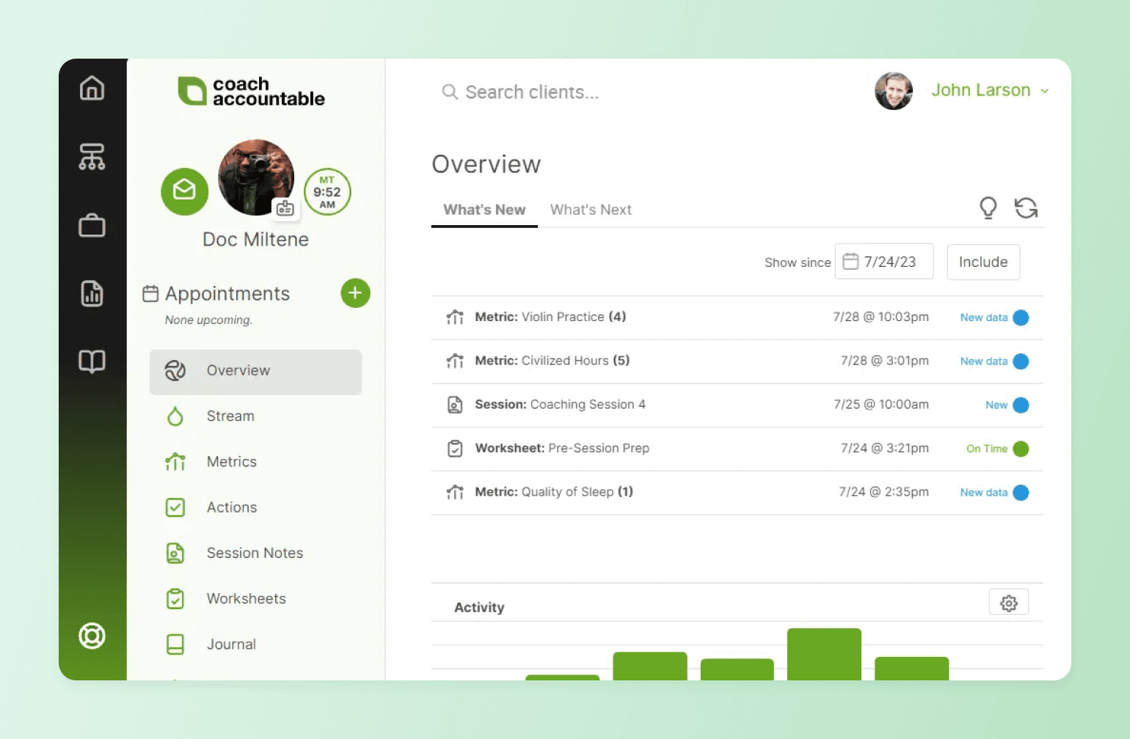The height and width of the screenshot is (739, 1130).
Task: Toggle blue dot on Violin Practice row
Action: (1021, 317)
